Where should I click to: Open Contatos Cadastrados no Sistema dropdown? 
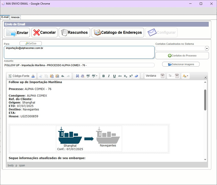pos(207,48)
